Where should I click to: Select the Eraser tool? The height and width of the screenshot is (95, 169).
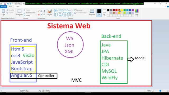(39, 15)
